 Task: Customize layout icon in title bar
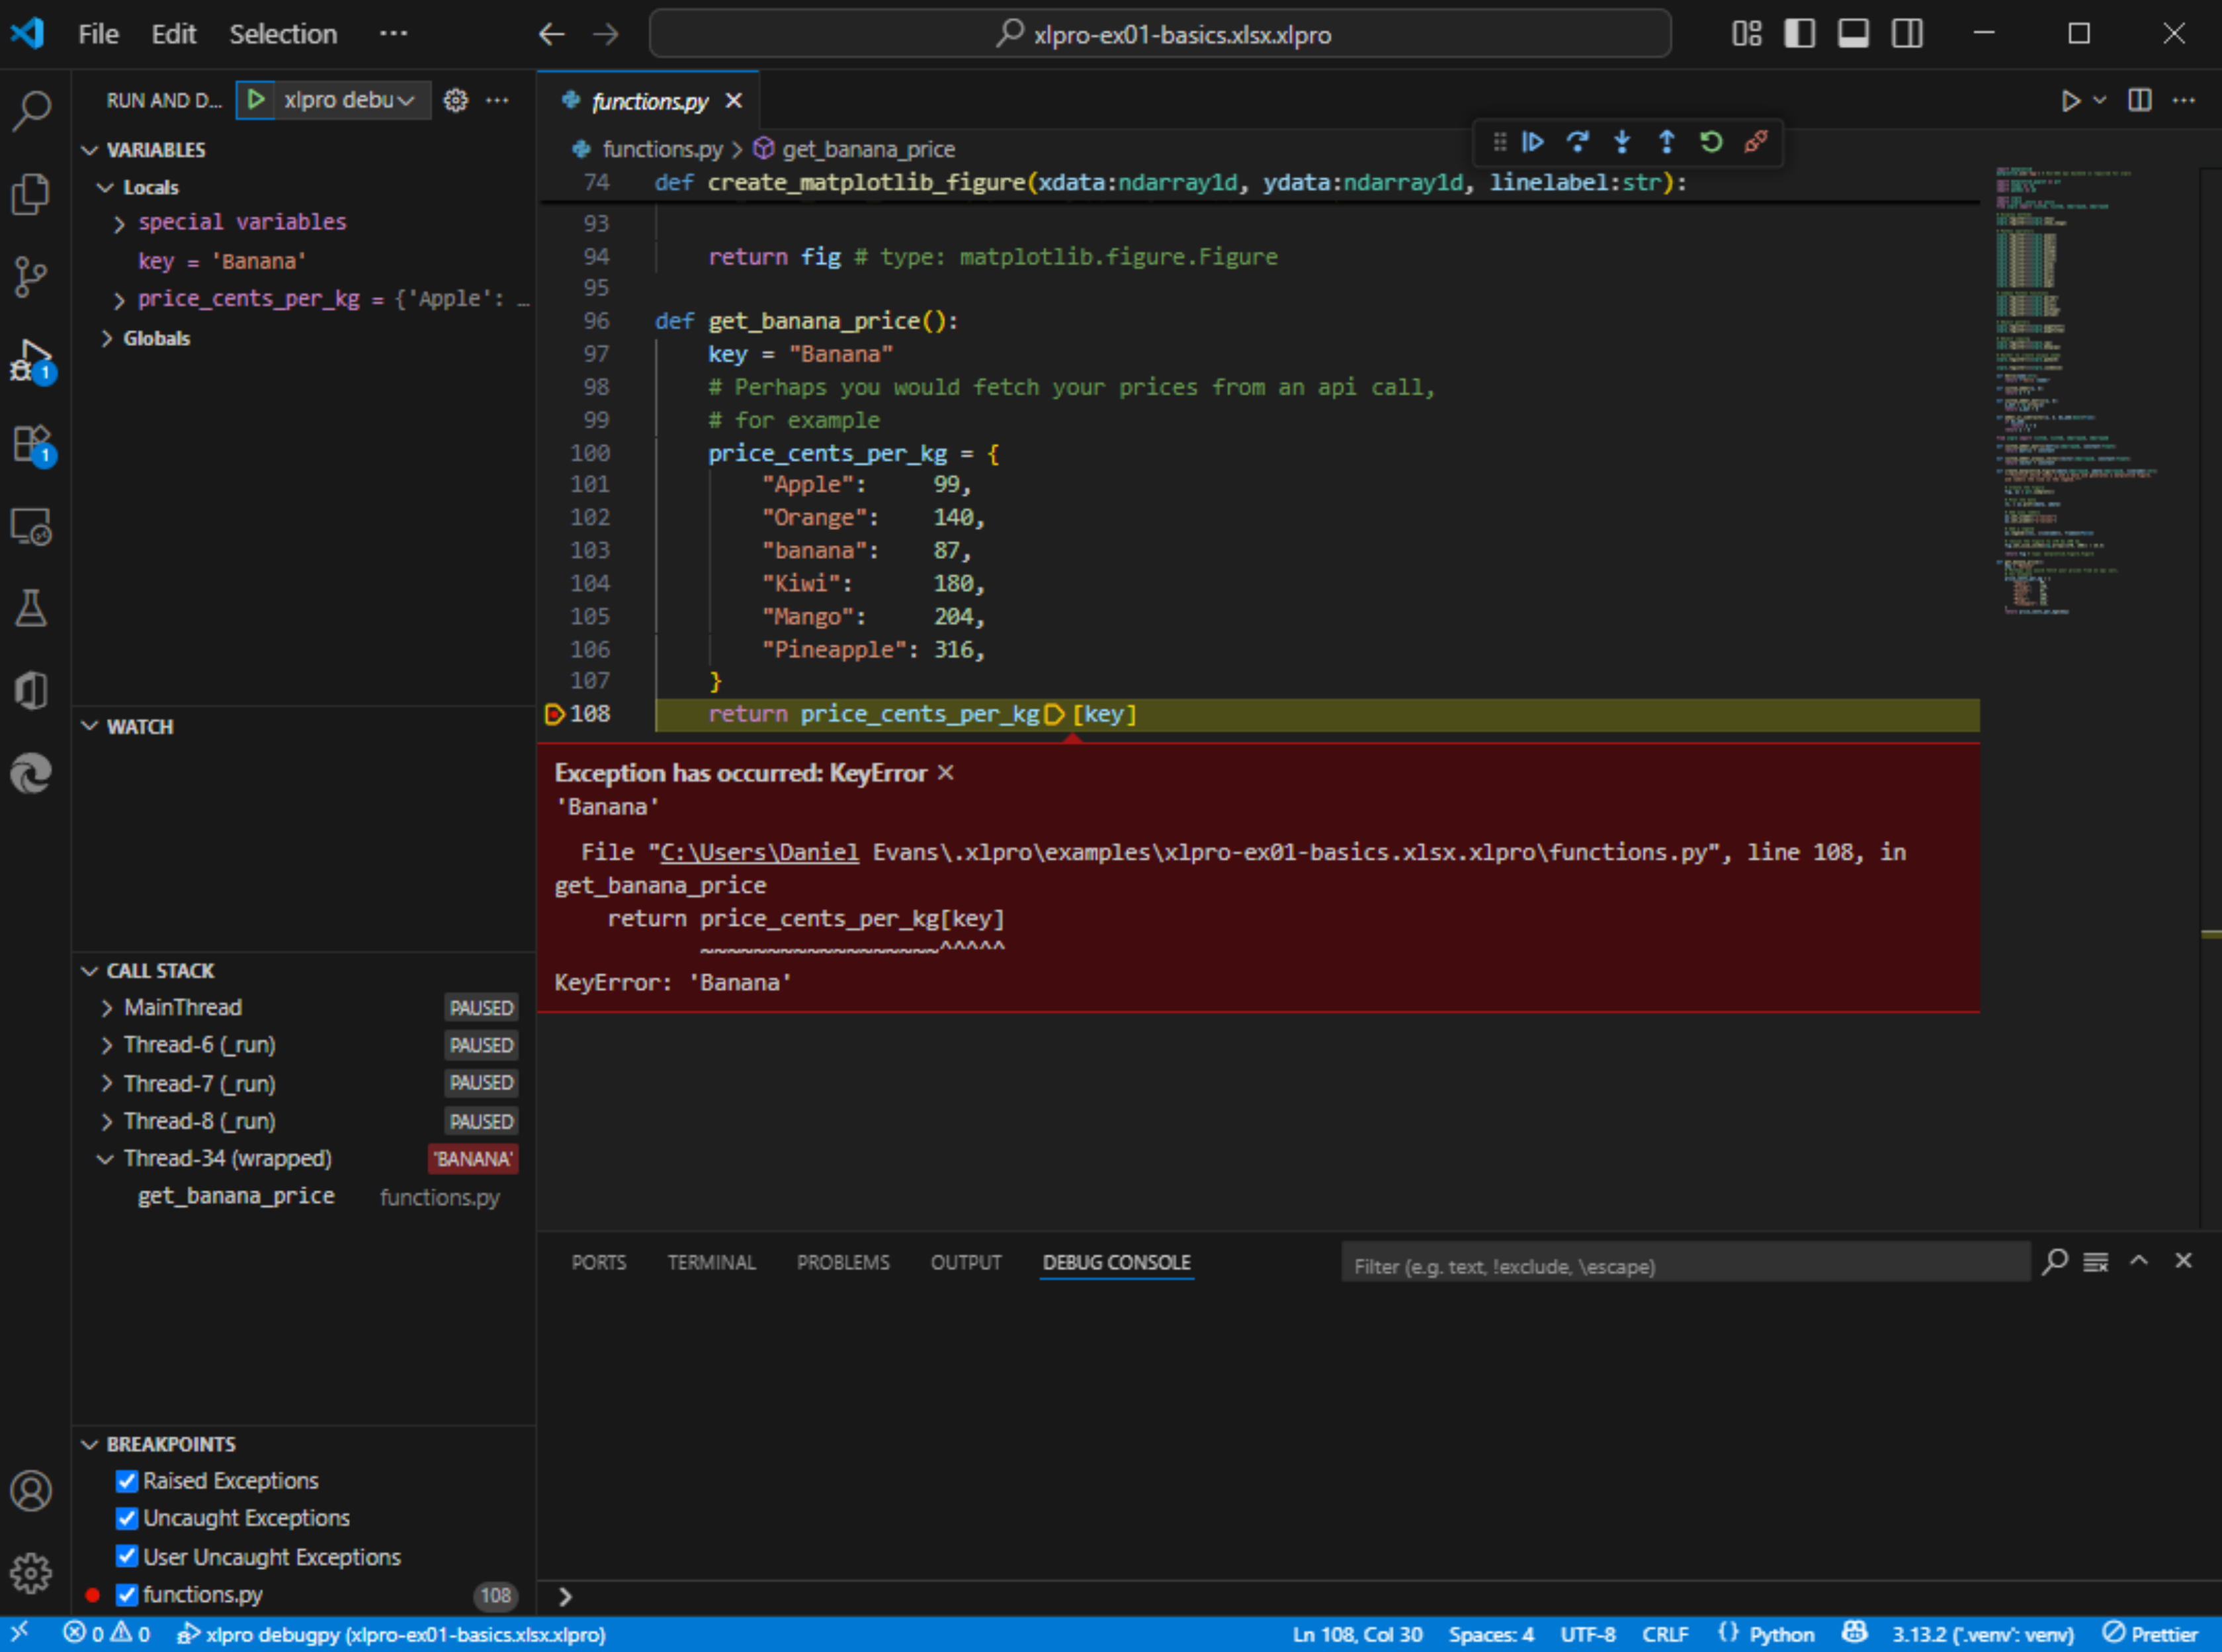[x=1747, y=34]
